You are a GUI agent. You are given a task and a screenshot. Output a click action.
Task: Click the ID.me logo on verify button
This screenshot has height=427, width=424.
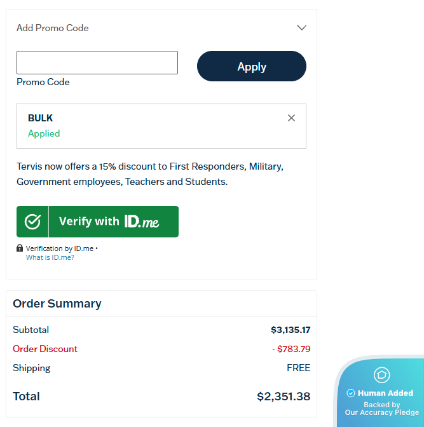click(142, 221)
